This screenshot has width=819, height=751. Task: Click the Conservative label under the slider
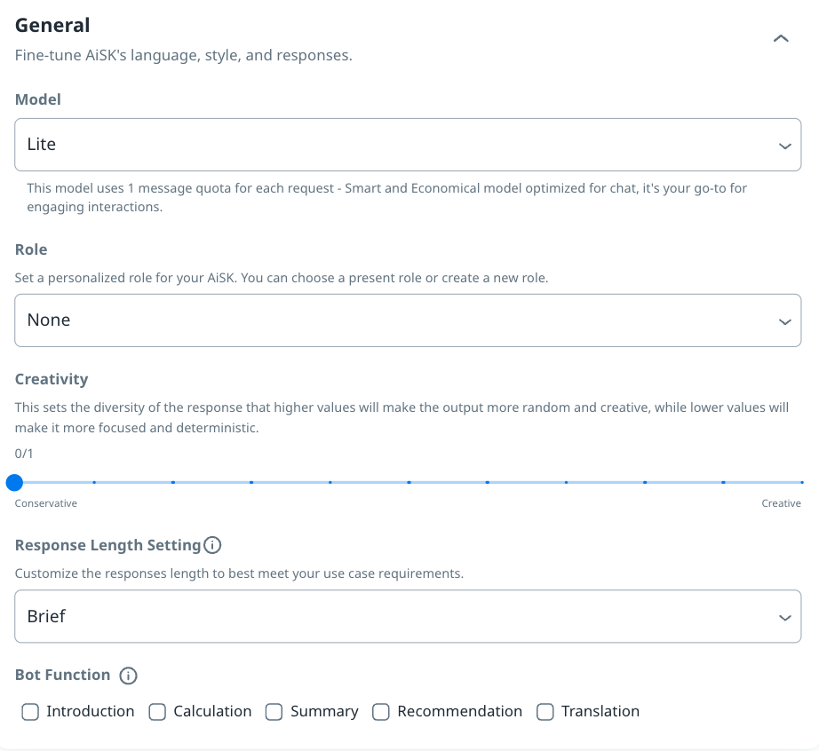[x=46, y=503]
